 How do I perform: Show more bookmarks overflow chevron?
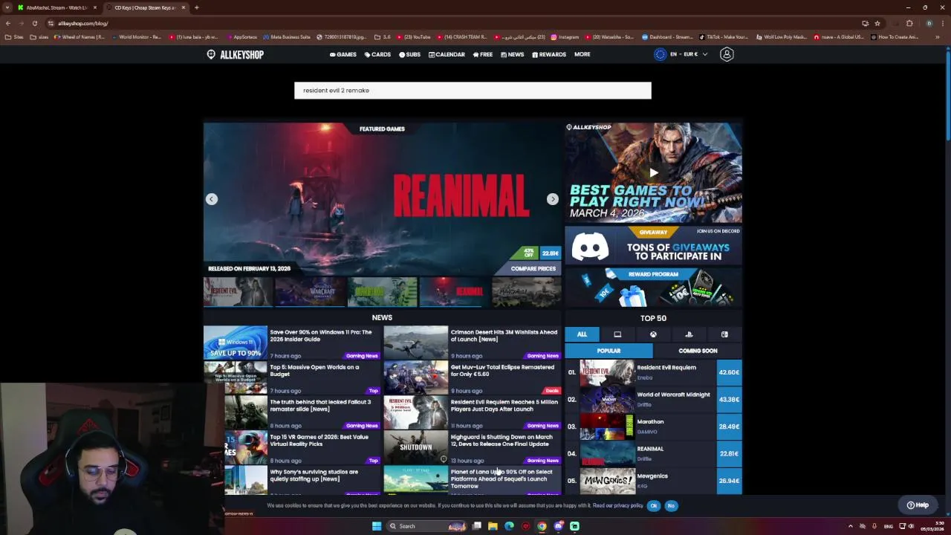(938, 36)
